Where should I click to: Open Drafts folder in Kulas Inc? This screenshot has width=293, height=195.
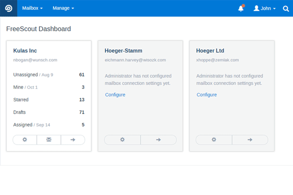49,112
